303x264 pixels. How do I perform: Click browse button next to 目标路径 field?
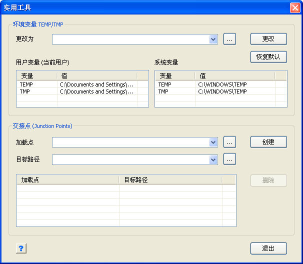pos(229,159)
